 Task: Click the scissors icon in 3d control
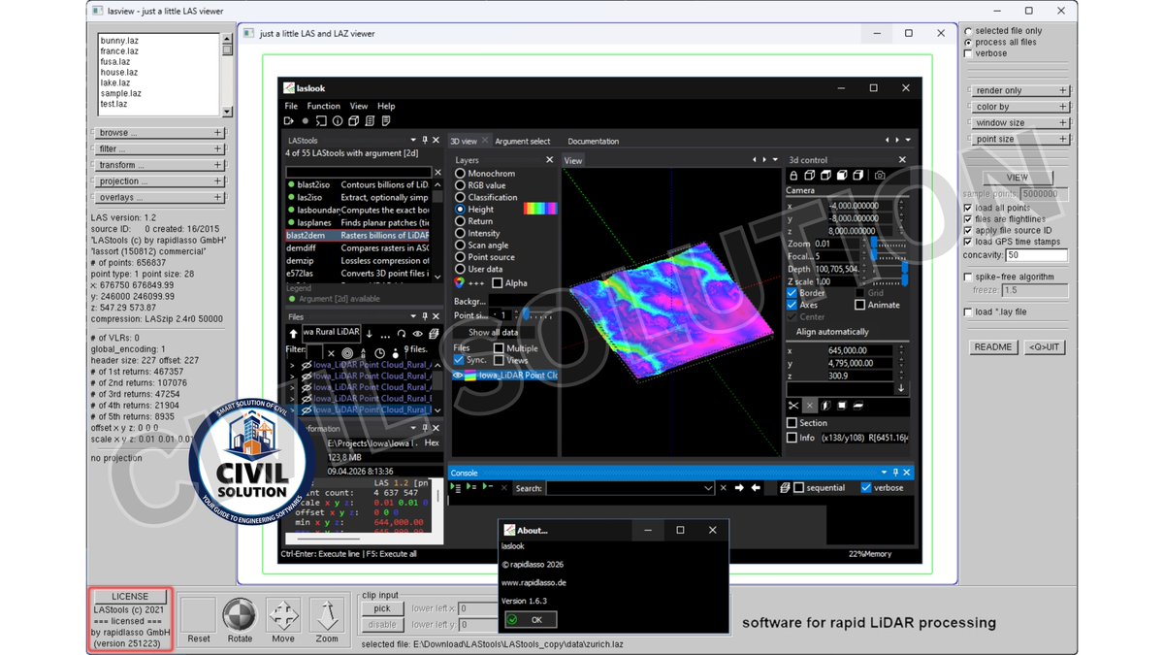793,406
